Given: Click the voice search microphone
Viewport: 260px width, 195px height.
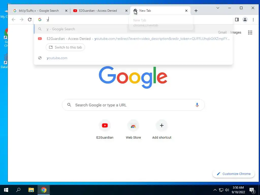Looking at the screenshot, I should (197, 105).
